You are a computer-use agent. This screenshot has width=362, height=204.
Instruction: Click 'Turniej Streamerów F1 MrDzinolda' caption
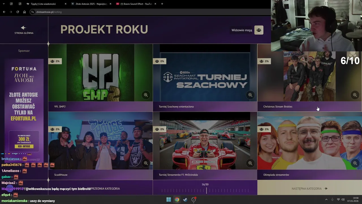pos(178,175)
